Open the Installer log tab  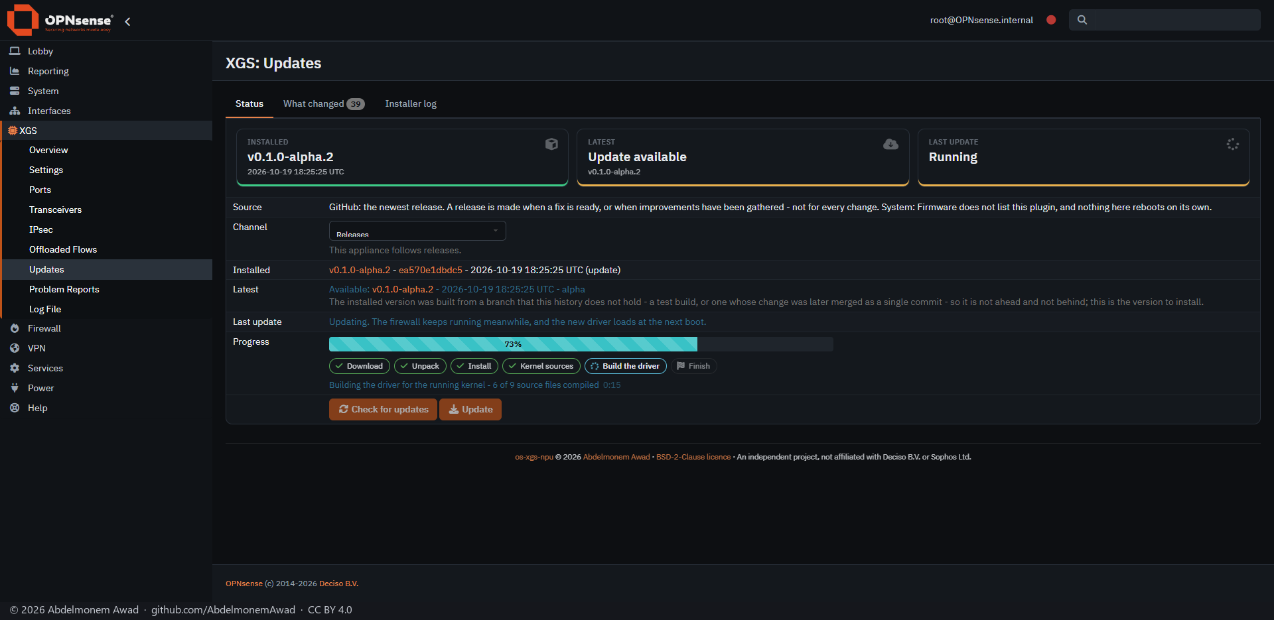[411, 103]
